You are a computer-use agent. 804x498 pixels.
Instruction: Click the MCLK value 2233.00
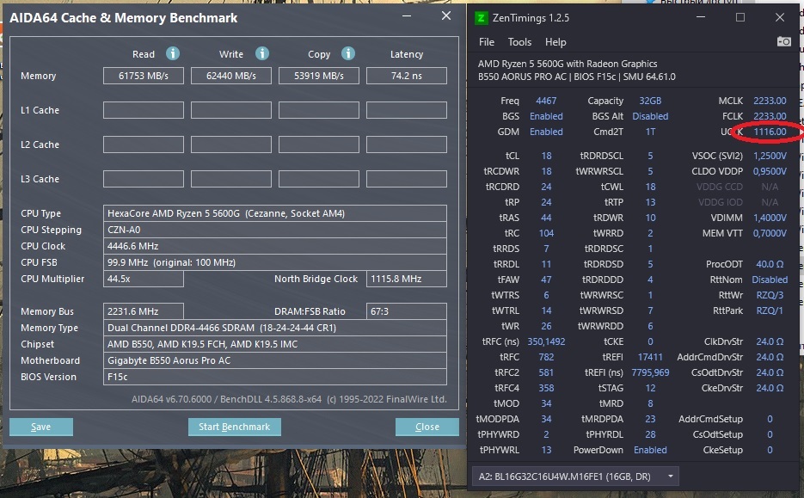pos(770,101)
